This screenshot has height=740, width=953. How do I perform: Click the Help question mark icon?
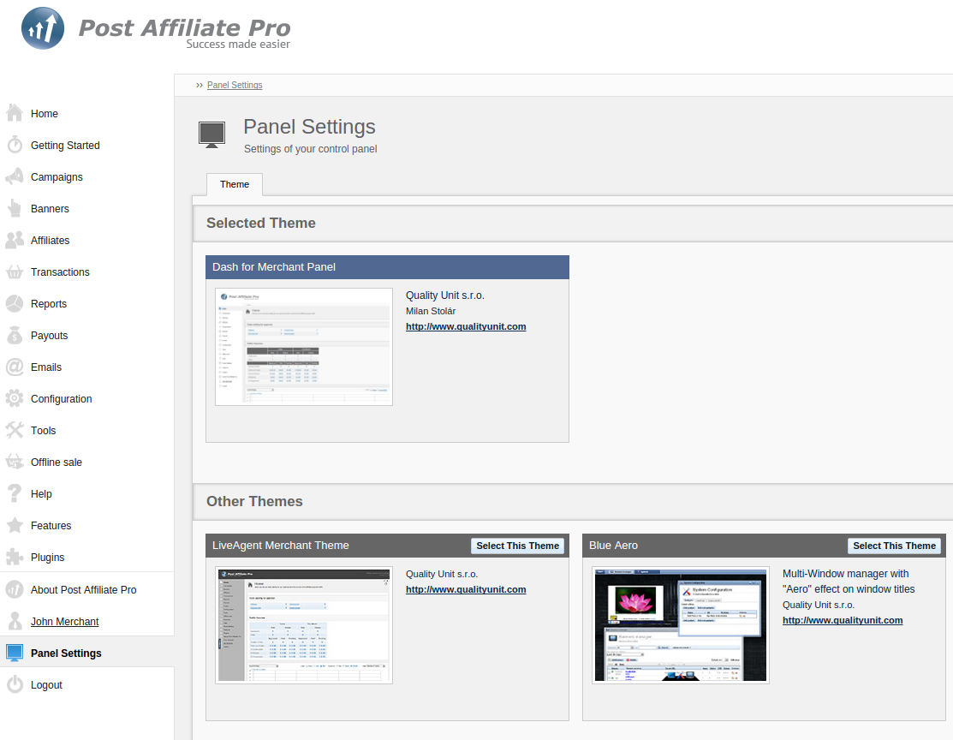coord(15,493)
